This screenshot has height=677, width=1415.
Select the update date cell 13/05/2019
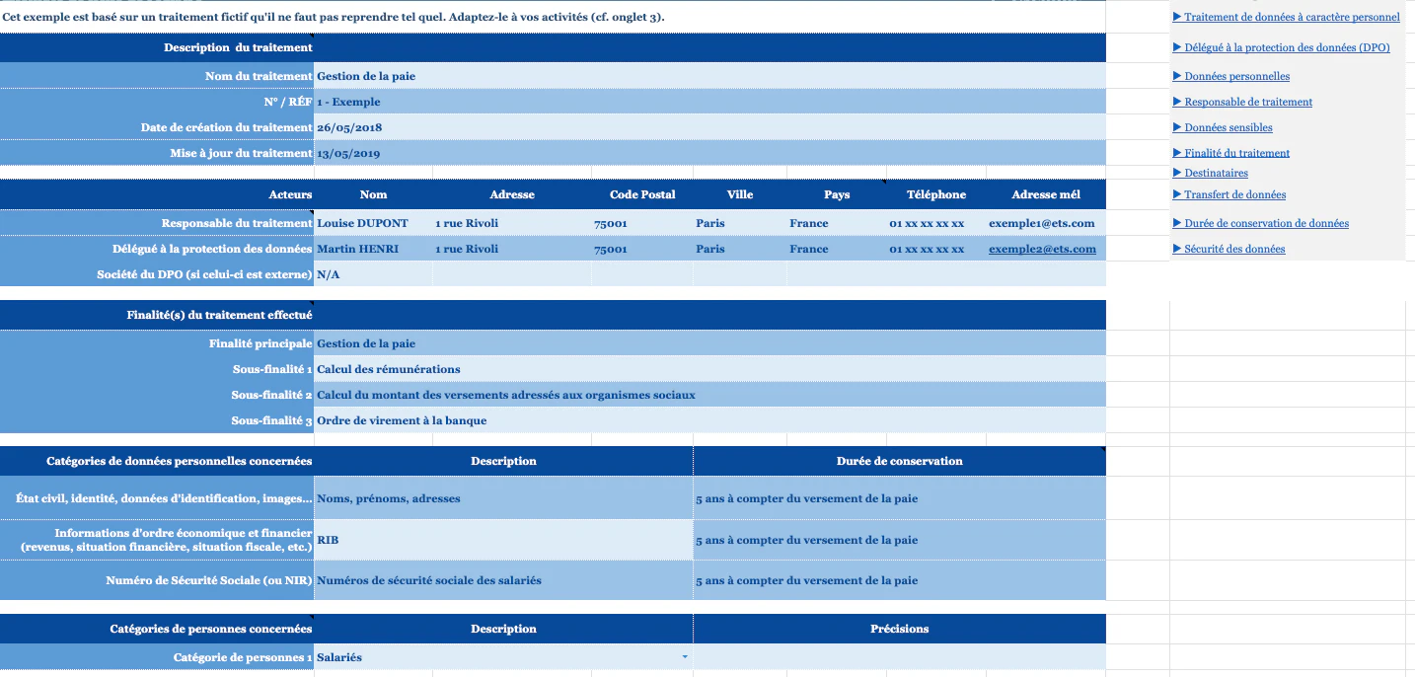coord(709,153)
